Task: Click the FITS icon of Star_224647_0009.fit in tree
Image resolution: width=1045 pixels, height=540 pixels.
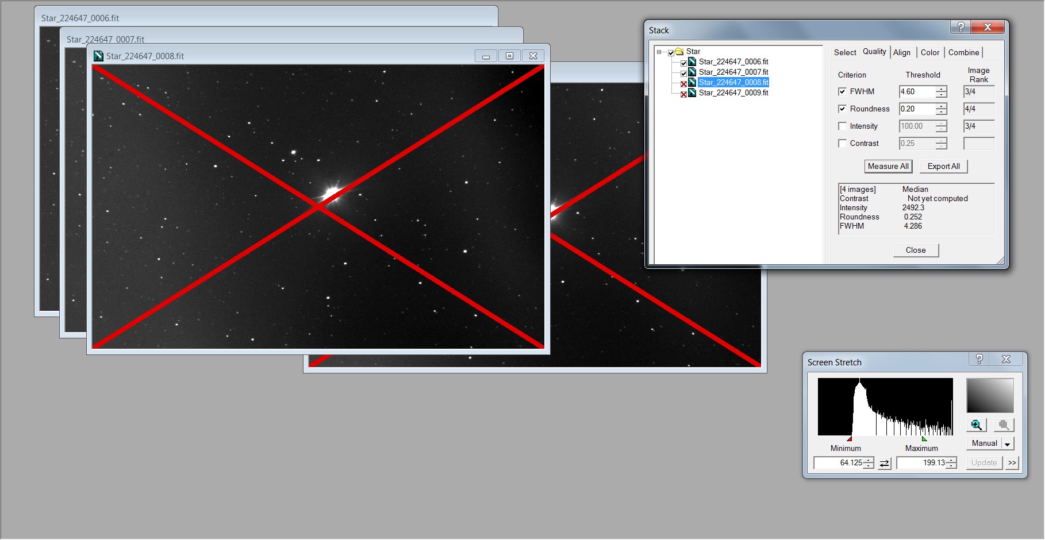Action: [x=692, y=92]
